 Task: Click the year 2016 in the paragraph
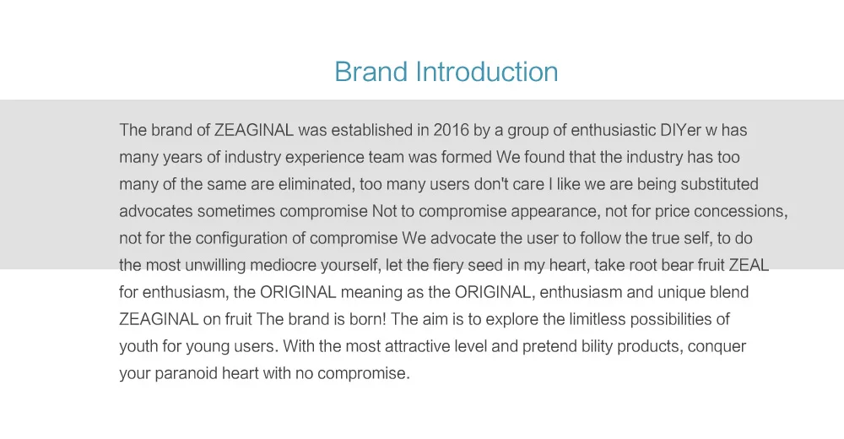click(x=451, y=130)
